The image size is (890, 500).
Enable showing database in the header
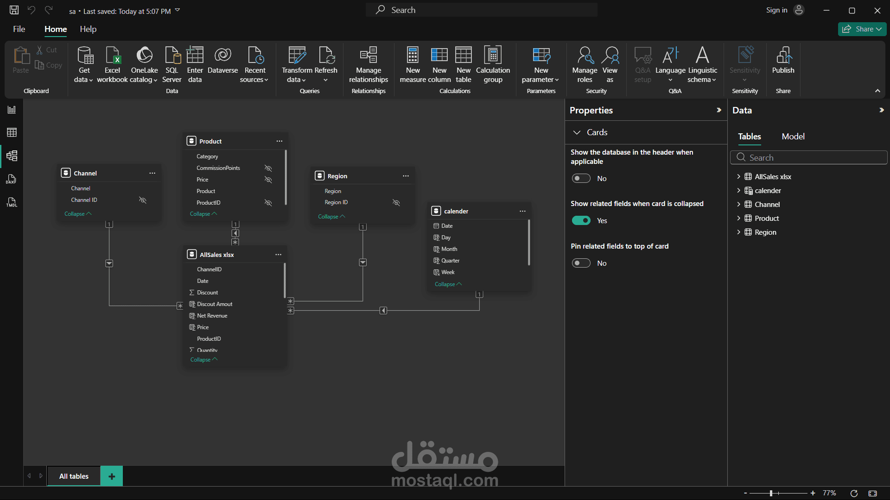tap(581, 178)
